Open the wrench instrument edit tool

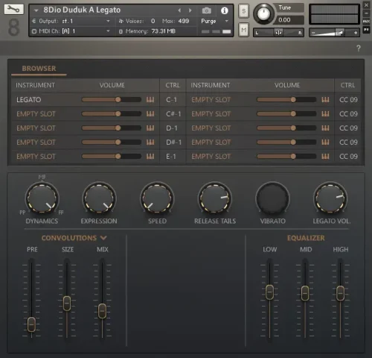pos(14,9)
